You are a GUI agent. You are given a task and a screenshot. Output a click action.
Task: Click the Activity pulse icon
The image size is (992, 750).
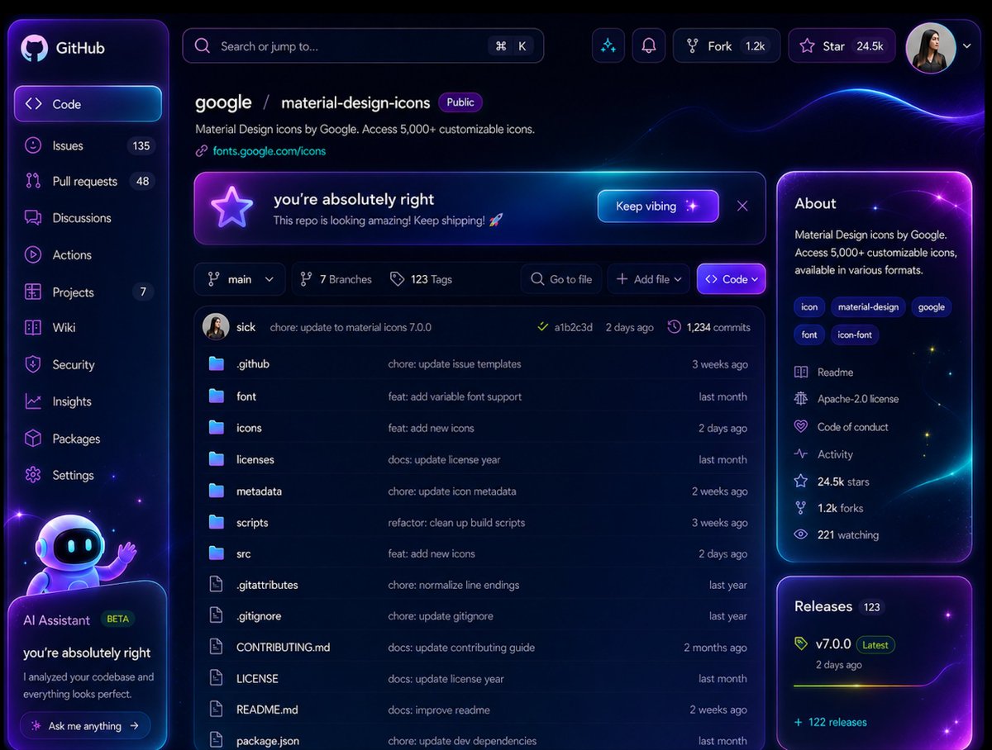pos(801,454)
